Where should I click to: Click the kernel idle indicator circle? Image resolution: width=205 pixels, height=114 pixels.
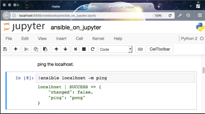202,39
